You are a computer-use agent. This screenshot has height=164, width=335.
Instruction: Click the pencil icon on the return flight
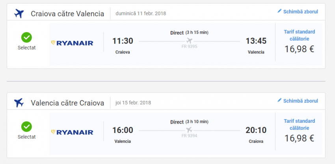[280, 100]
